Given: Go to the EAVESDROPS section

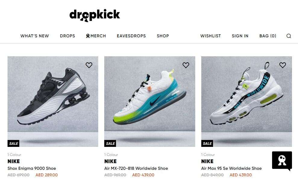Looking at the screenshot, I should [x=131, y=36].
